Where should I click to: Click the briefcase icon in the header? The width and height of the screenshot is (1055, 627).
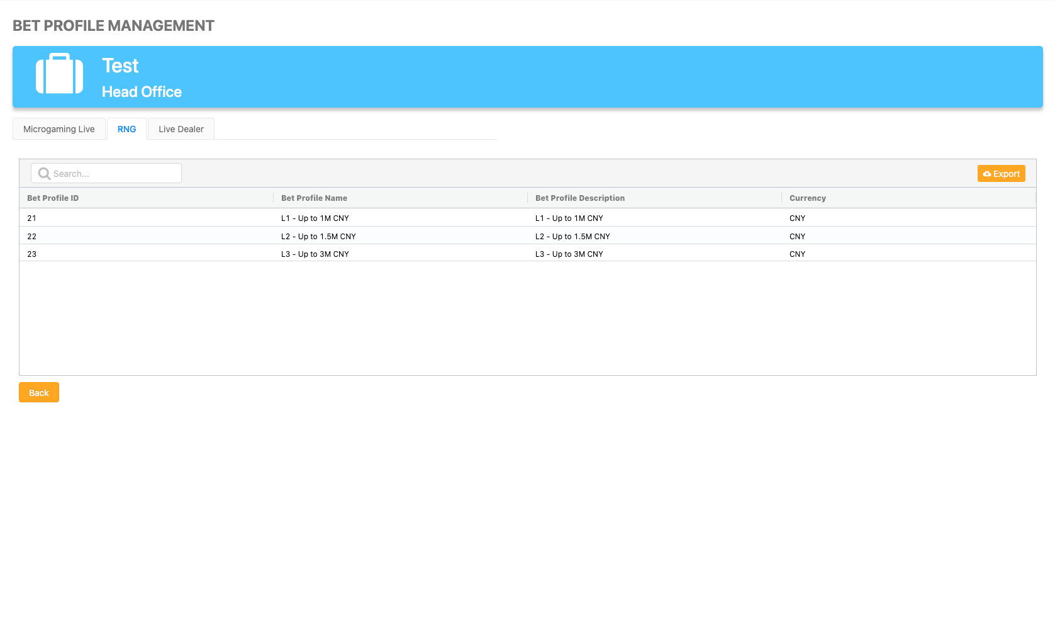click(x=59, y=74)
